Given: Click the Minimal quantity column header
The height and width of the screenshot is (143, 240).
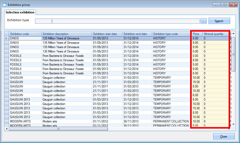Looking at the screenshot, I should point(214,34).
